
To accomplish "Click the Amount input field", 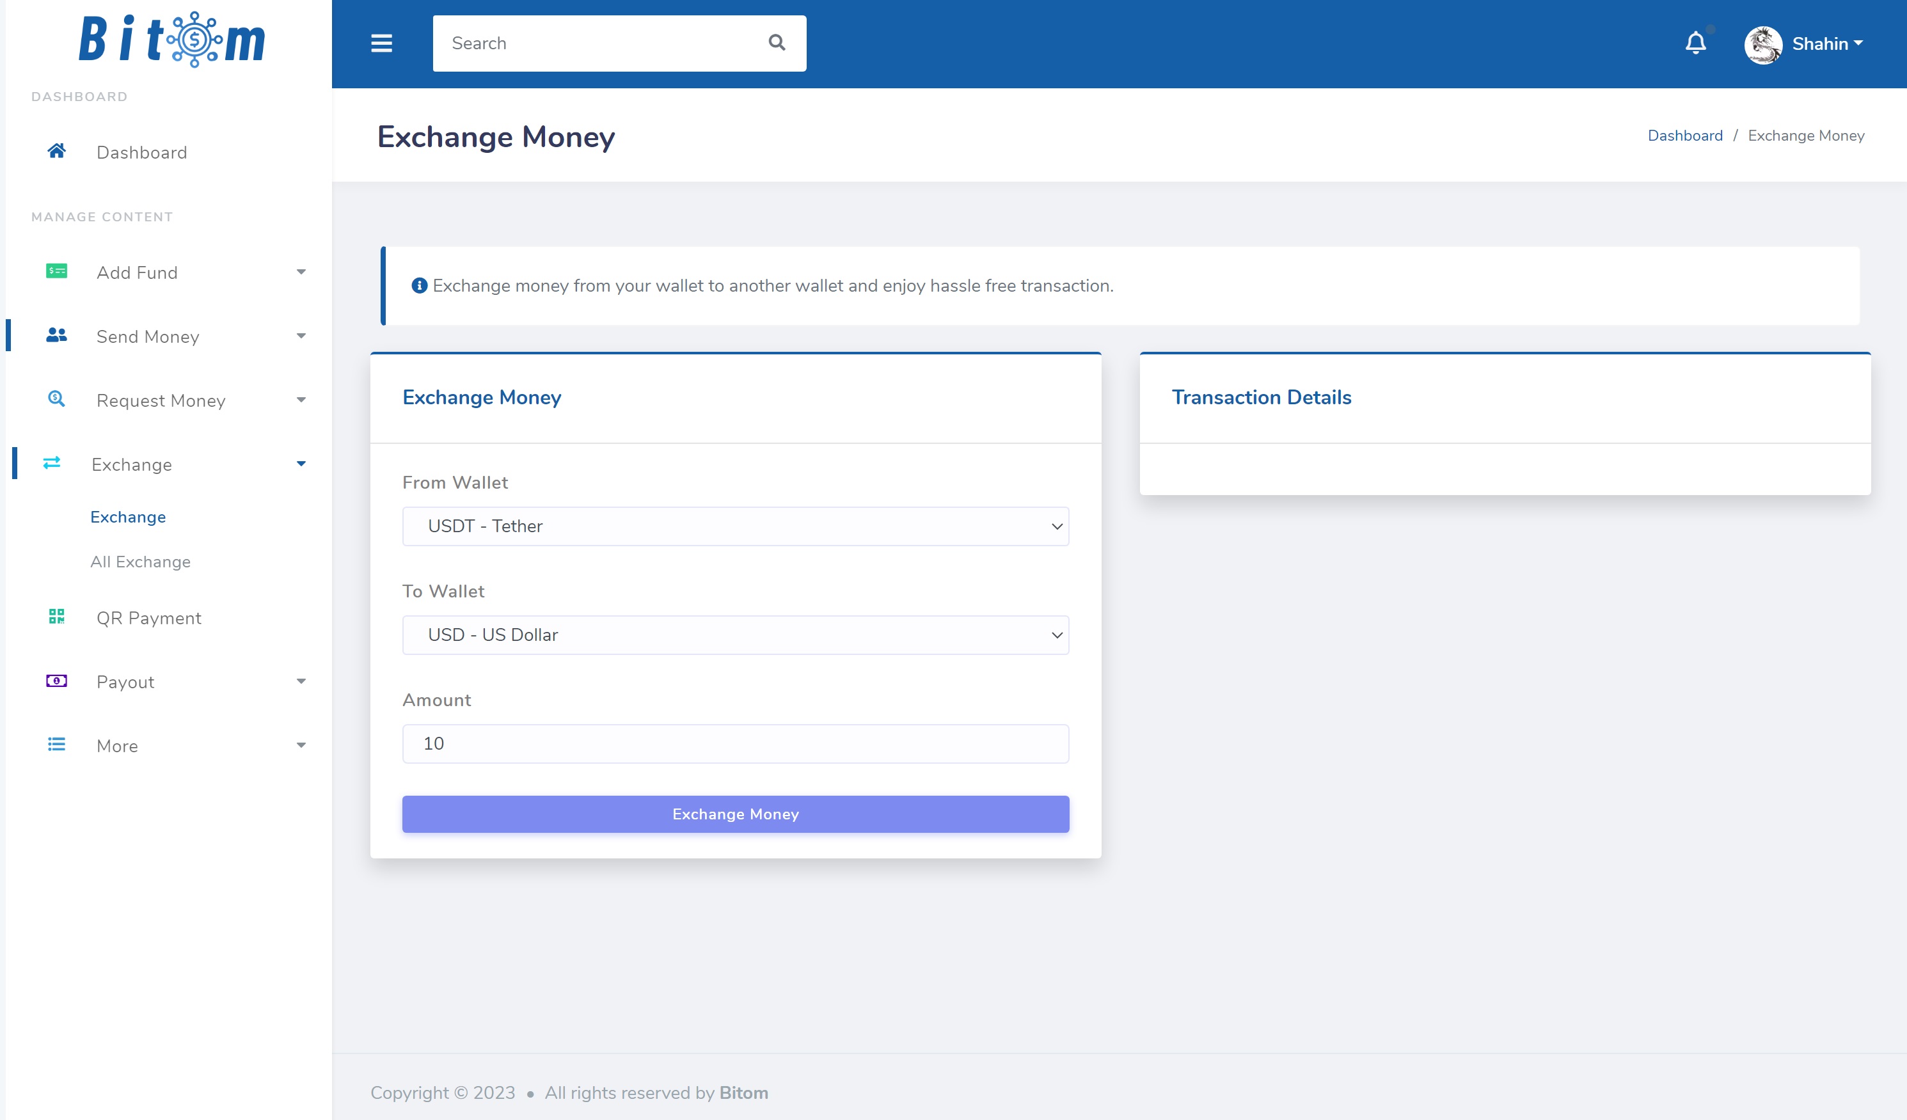I will pyautogui.click(x=735, y=743).
